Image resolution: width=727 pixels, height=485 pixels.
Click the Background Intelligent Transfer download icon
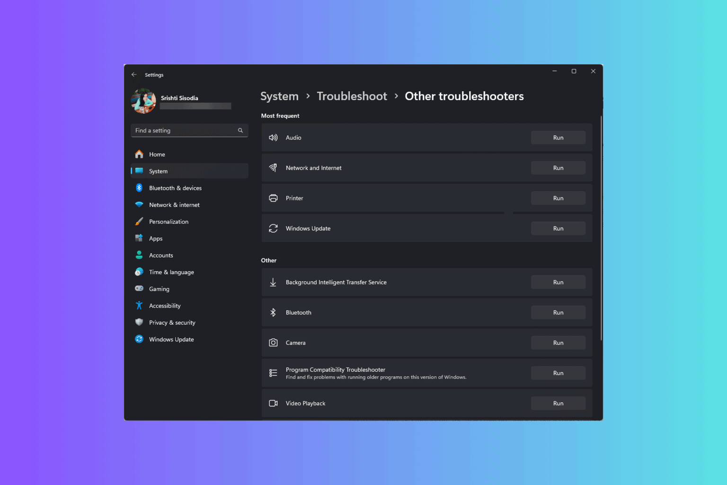273,282
